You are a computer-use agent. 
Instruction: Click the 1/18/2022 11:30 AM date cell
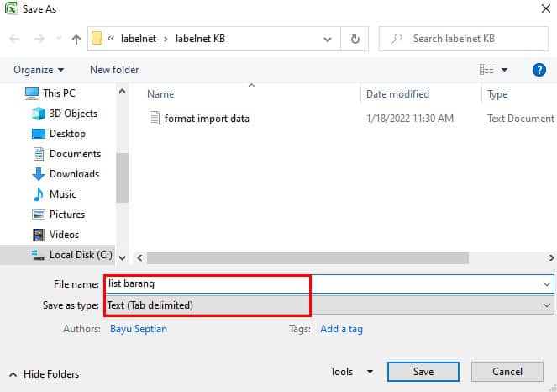point(410,119)
